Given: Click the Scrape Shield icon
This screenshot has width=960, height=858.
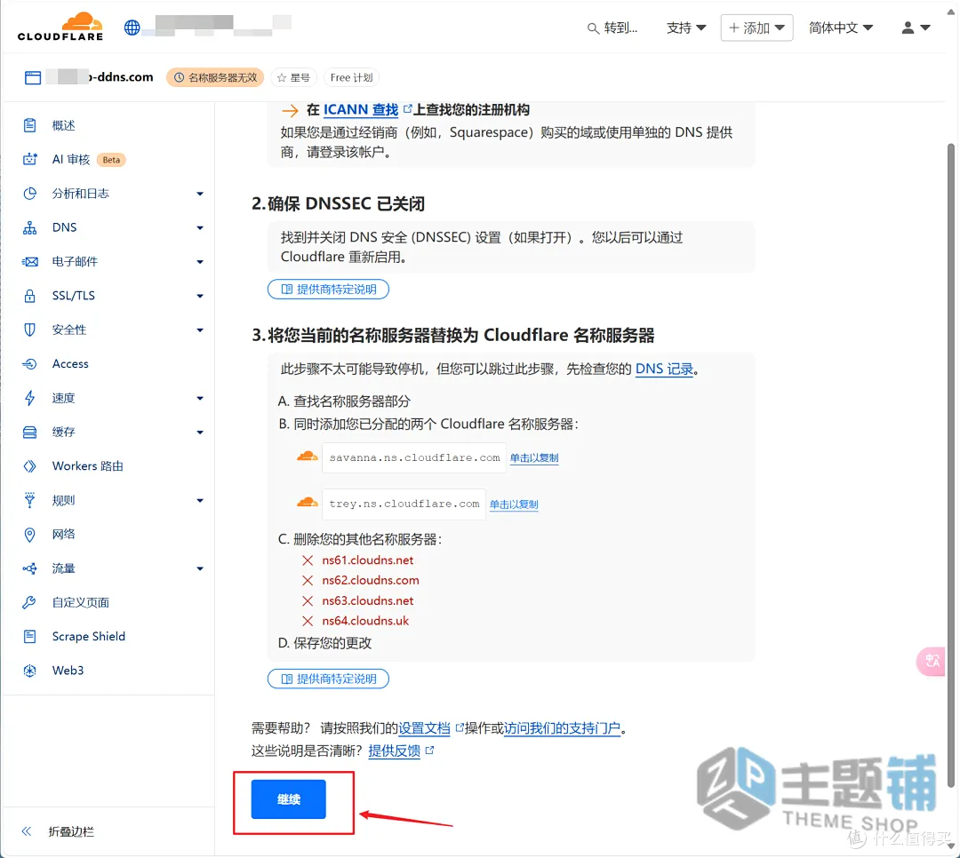Looking at the screenshot, I should (29, 637).
